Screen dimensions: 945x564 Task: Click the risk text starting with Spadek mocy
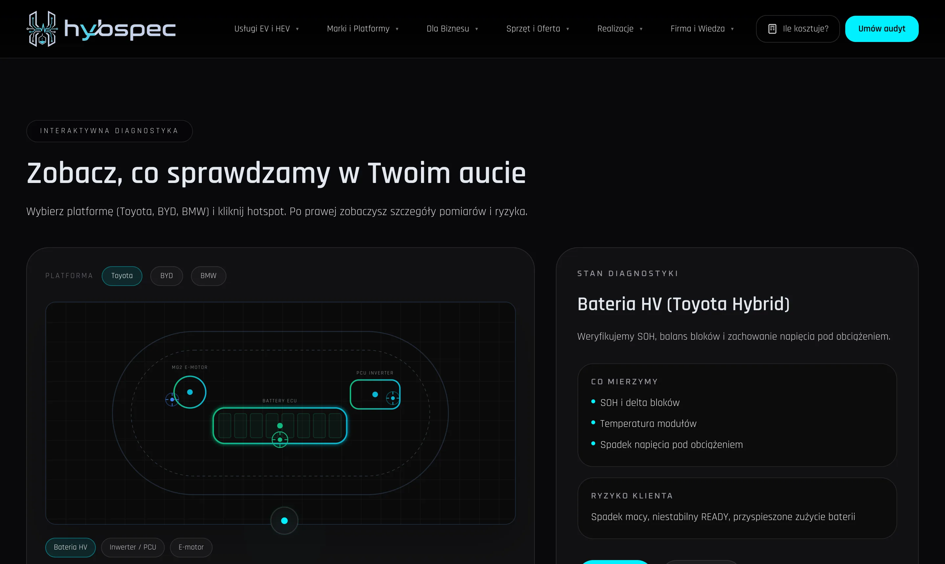click(723, 517)
